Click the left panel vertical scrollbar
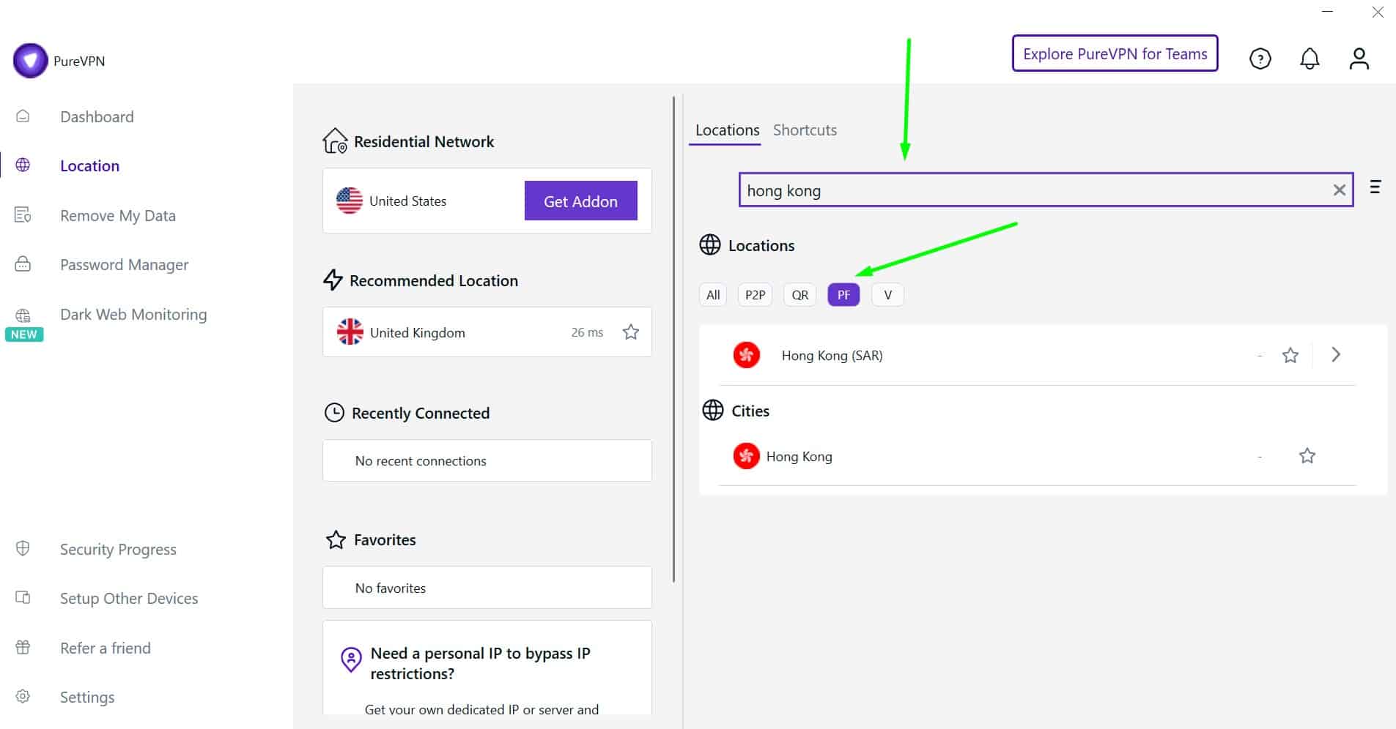The width and height of the screenshot is (1396, 729). [673, 340]
